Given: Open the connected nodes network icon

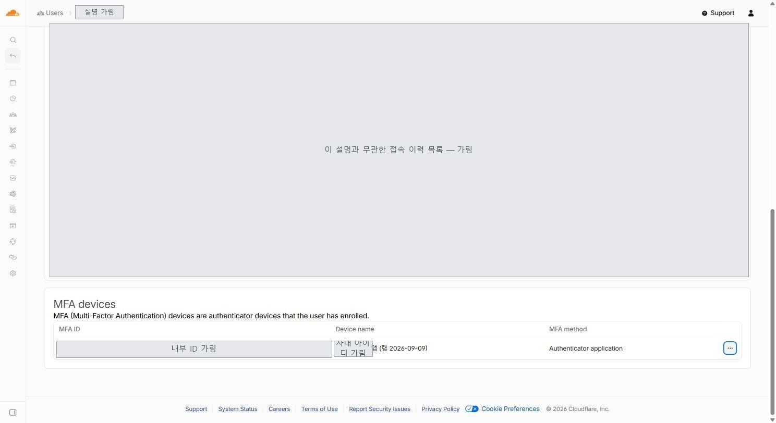Looking at the screenshot, I should (13, 130).
